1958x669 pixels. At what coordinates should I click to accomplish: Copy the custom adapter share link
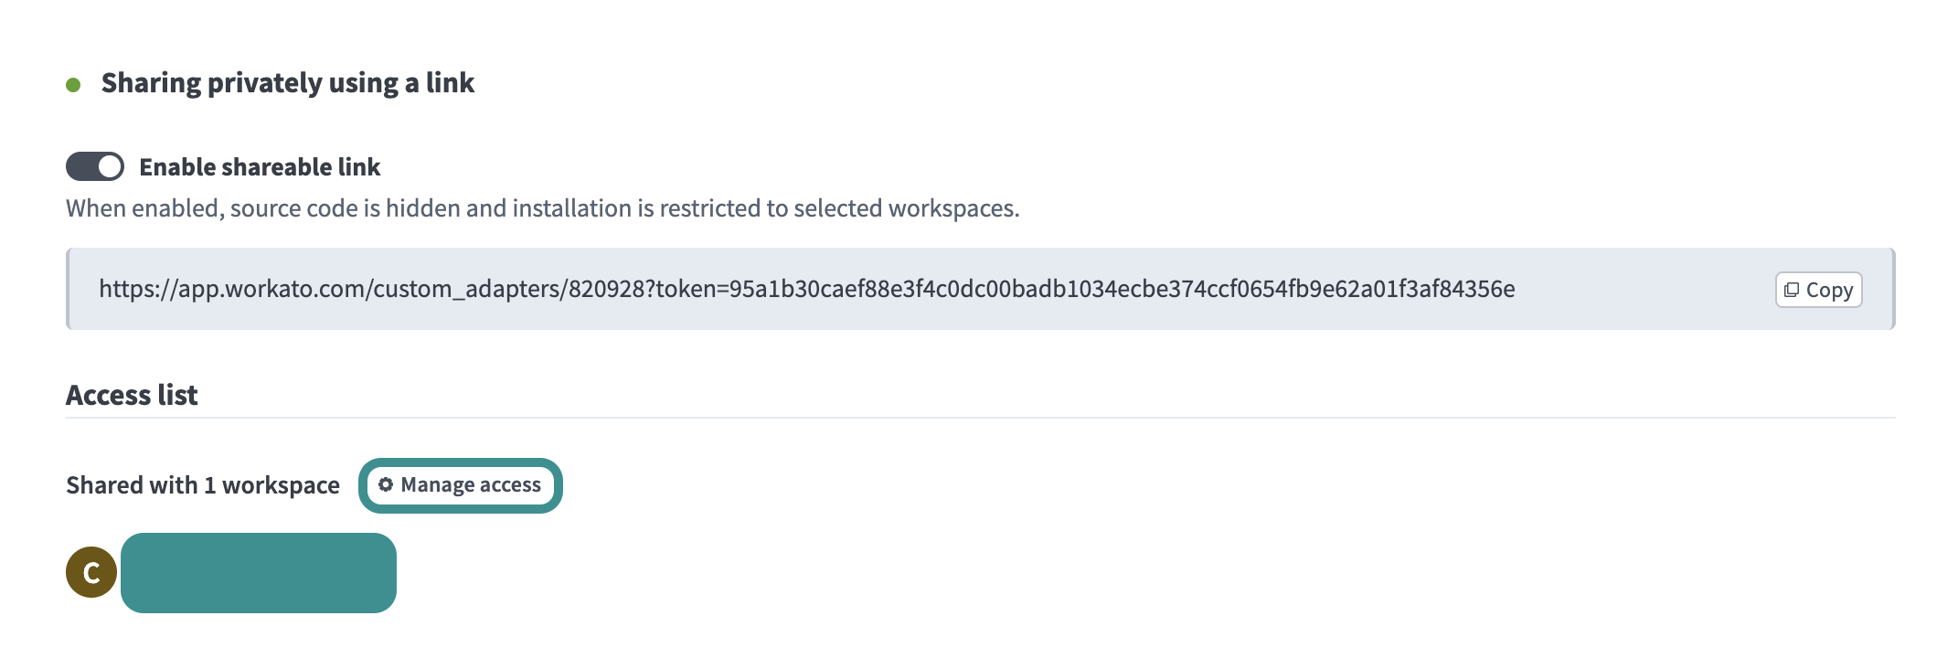[1817, 290]
